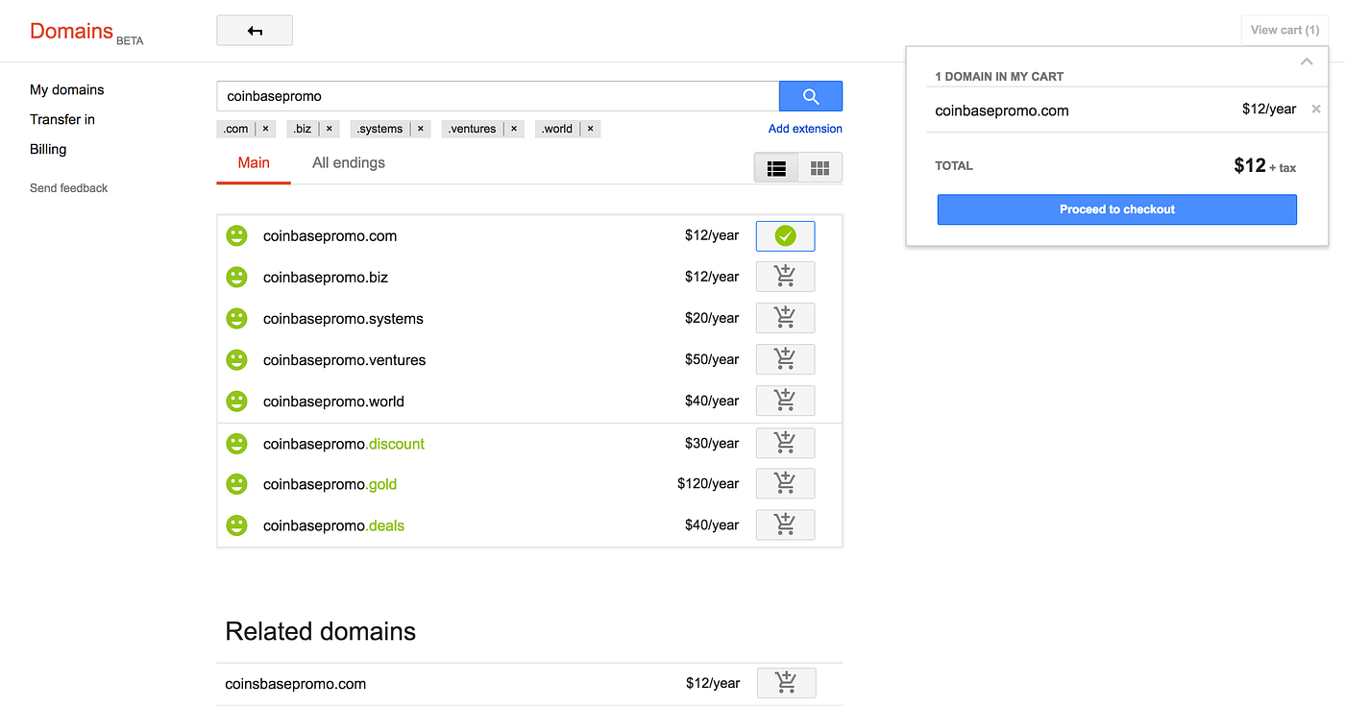This screenshot has height=707, width=1345.
Task: Switch to the All endings tab
Action: pyautogui.click(x=349, y=163)
